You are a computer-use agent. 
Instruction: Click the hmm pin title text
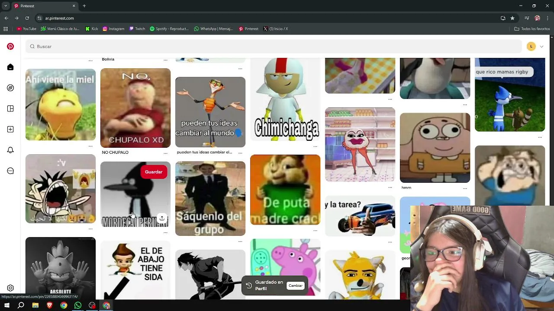coord(406,188)
